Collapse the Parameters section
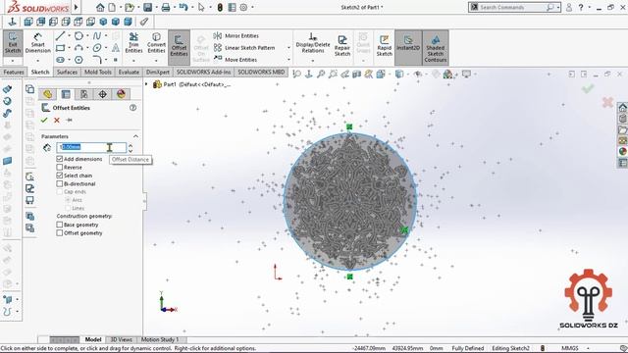Image resolution: width=628 pixels, height=353 pixels. (135, 136)
